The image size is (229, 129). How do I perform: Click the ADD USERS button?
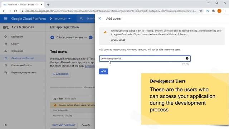(x=60, y=74)
